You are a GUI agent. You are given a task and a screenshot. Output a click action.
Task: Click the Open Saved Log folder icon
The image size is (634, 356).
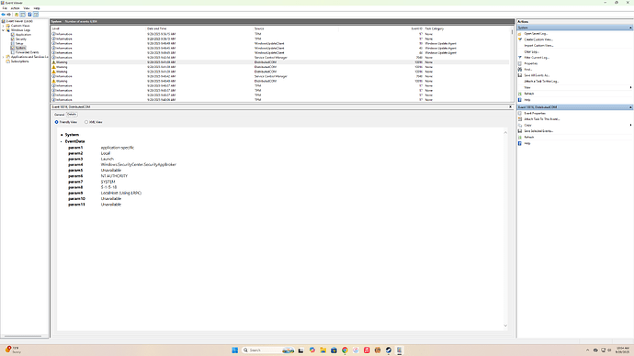pos(520,34)
